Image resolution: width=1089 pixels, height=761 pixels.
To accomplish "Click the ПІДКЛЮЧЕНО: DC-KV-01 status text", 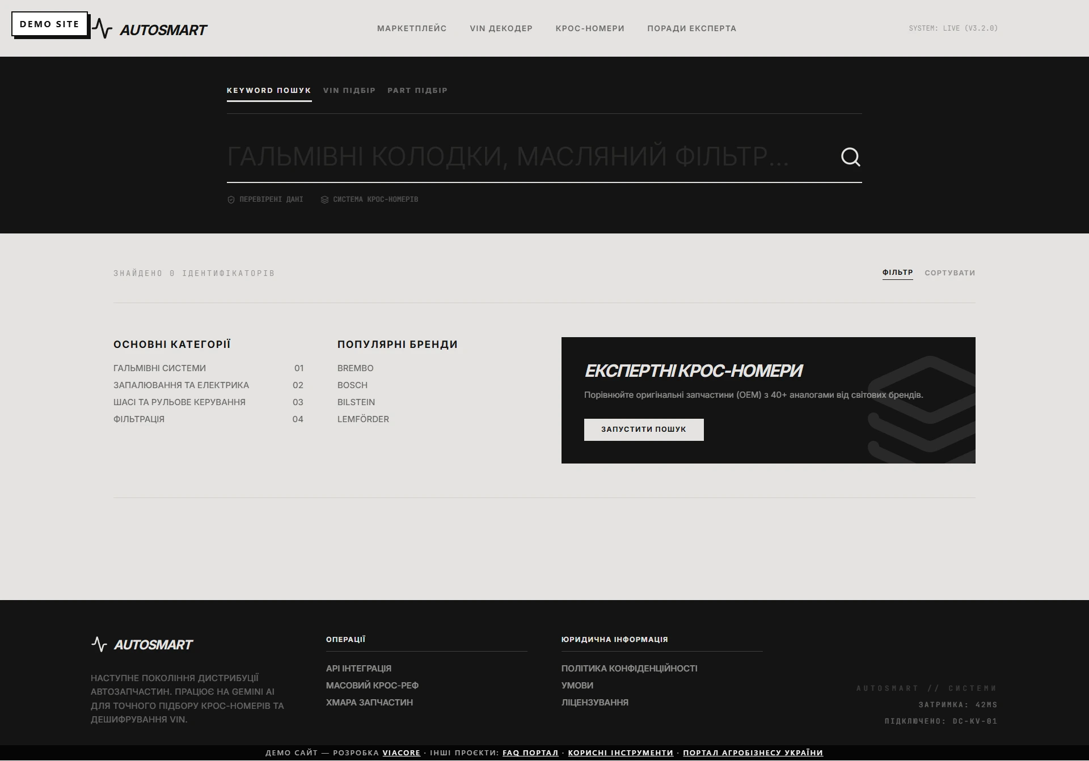I will (941, 721).
